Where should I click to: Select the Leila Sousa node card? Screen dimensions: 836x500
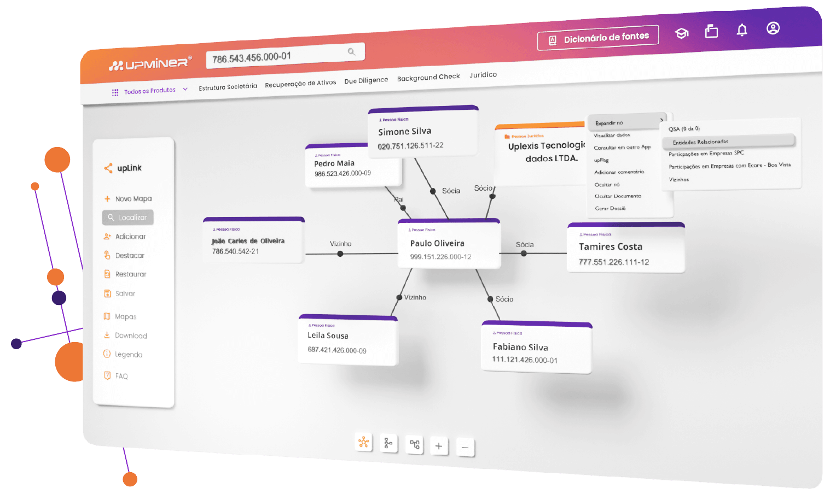coord(348,340)
